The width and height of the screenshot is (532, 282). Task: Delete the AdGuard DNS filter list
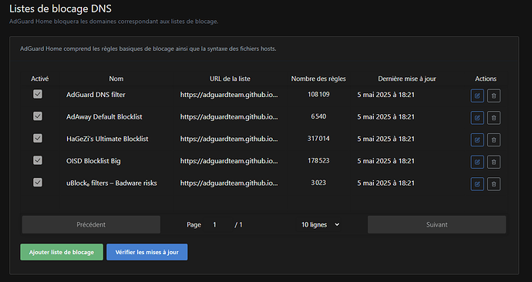[x=493, y=96]
